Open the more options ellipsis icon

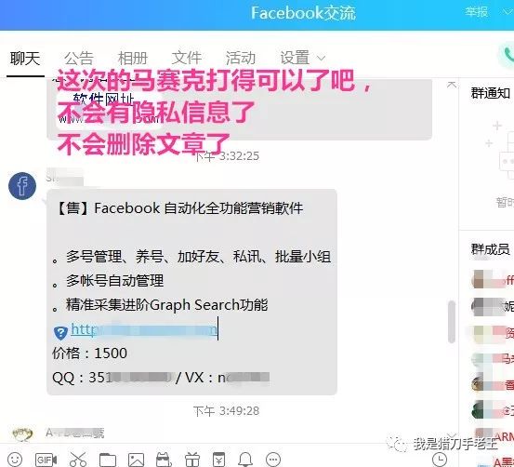(x=273, y=460)
